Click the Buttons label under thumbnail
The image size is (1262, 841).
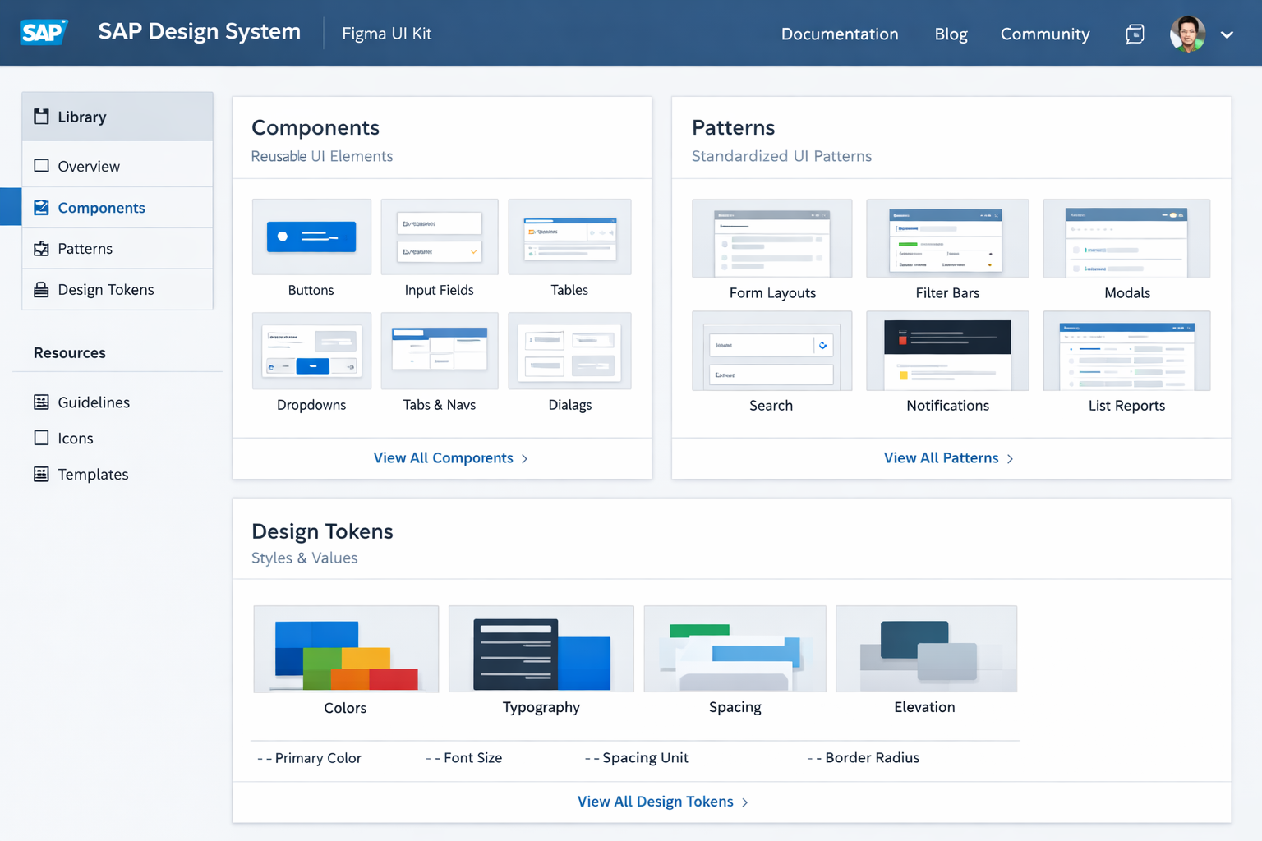click(x=311, y=290)
